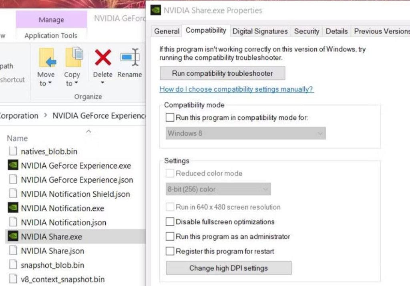
Task: Select v8_context_snapshot.bin file name
Action: (63, 279)
